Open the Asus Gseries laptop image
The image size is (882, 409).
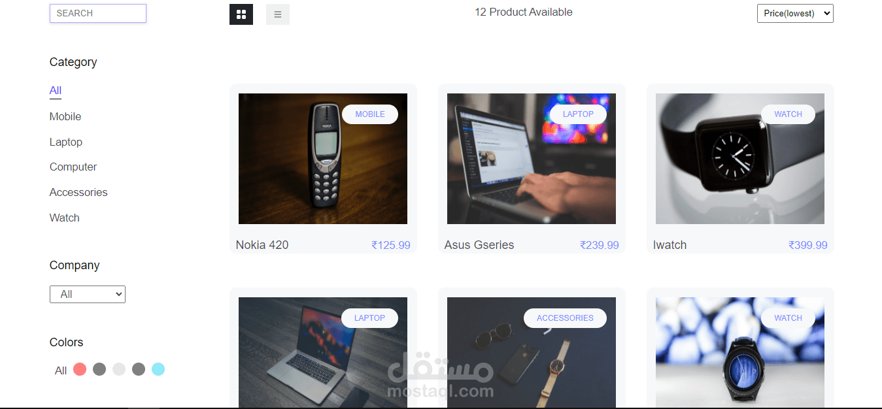coord(532,159)
